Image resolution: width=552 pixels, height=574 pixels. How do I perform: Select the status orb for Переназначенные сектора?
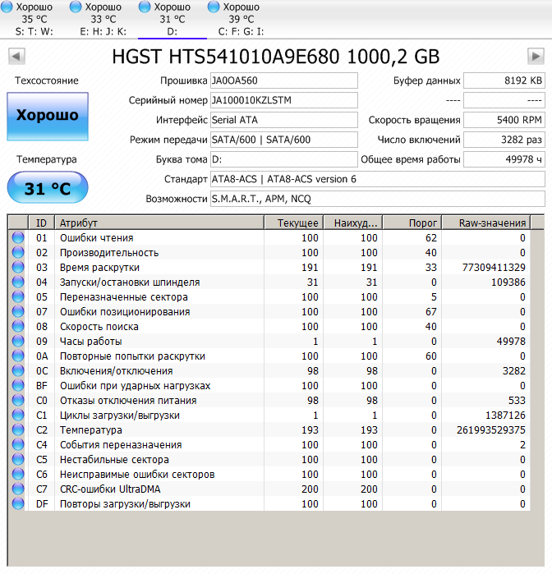[x=18, y=297]
